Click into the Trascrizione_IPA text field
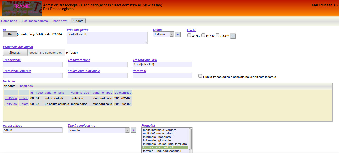 coord(162,64)
